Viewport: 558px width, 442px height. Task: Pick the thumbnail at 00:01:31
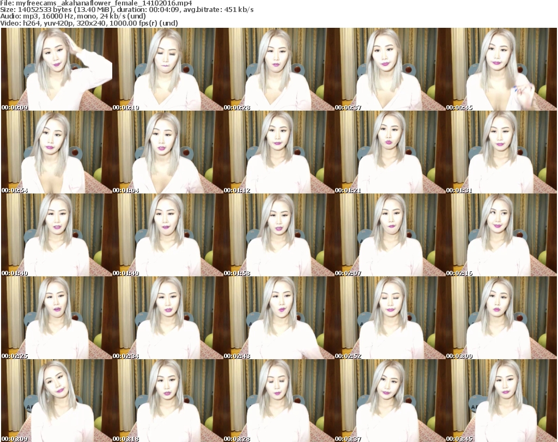point(501,152)
